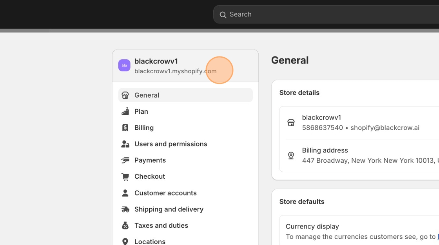Click the purple blackcrowv1 store avatar
Screen dimensions: 439x245
click(x=124, y=65)
